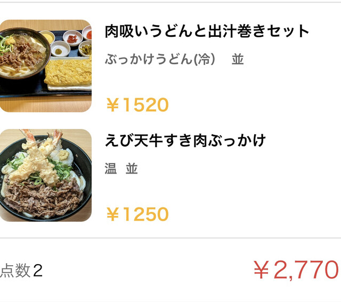Select the えび天牛すき肉ぶっかけ item title
Screen dimensions: 341x302
(185, 141)
